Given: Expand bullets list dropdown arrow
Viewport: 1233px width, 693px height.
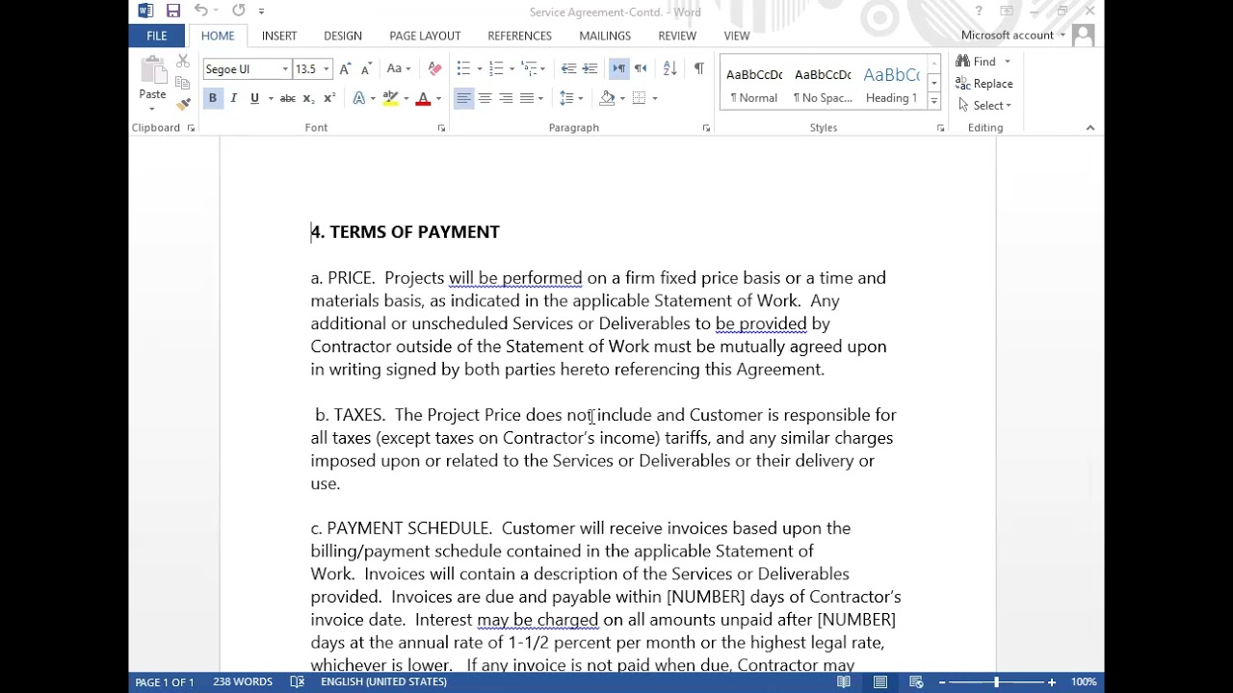Looking at the screenshot, I should click(479, 68).
